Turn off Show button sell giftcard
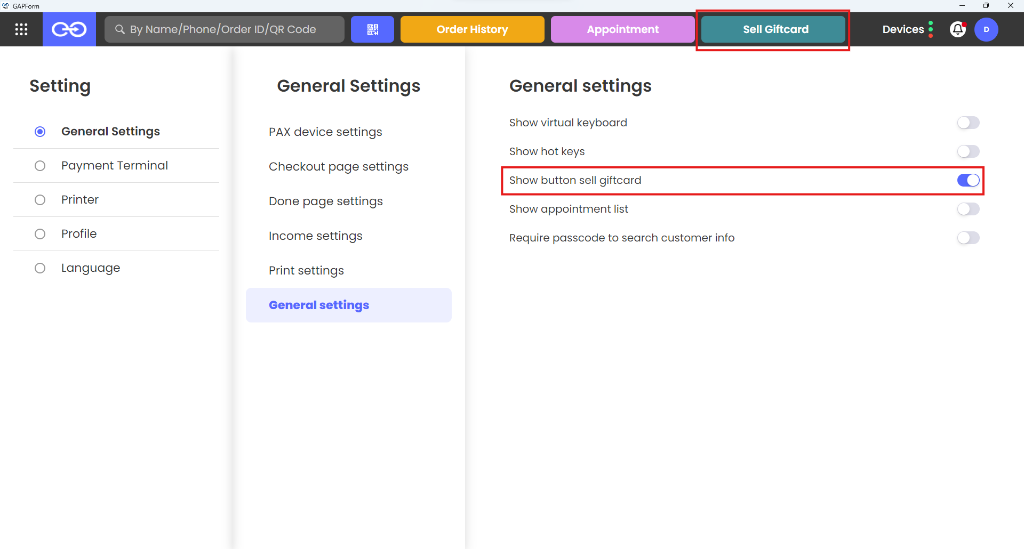 pyautogui.click(x=968, y=180)
